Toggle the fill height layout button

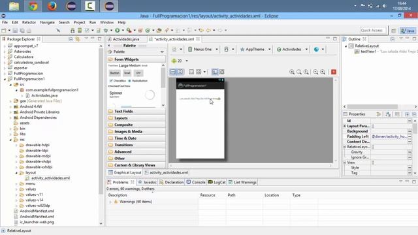(180, 72)
